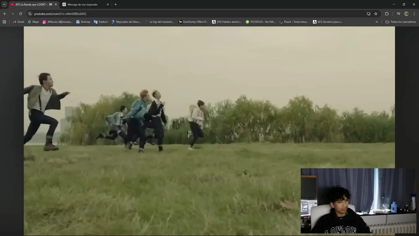This screenshot has height=236, width=419.
Task: Open the apps grid in bookmarks bar
Action: tap(4, 22)
